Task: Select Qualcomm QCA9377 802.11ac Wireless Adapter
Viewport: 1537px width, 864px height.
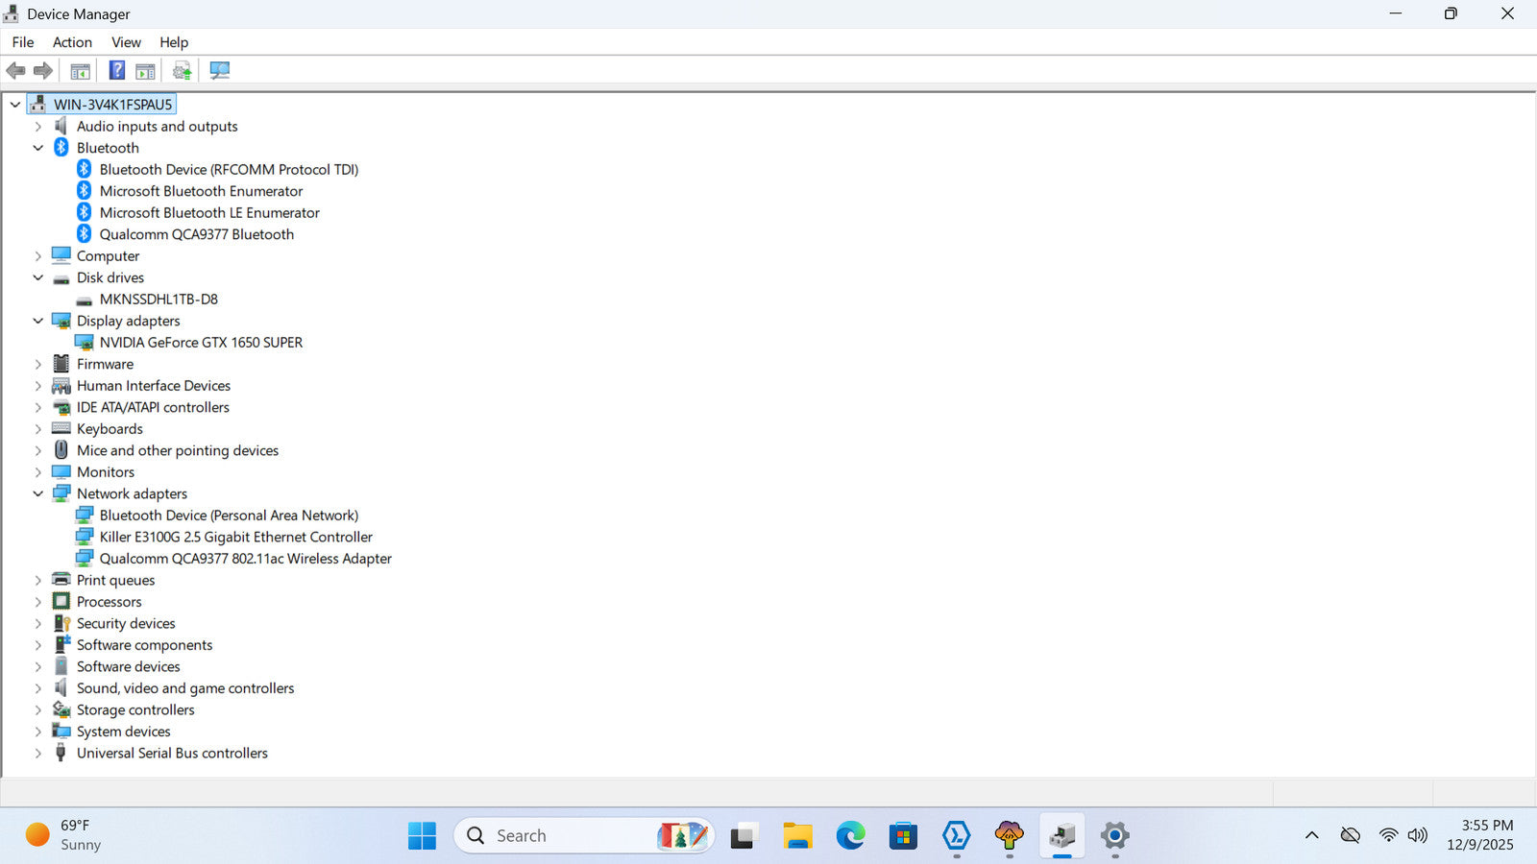Action: [x=246, y=559]
